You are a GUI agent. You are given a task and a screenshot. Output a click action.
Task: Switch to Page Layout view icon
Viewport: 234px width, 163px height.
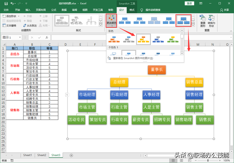coord(181,160)
